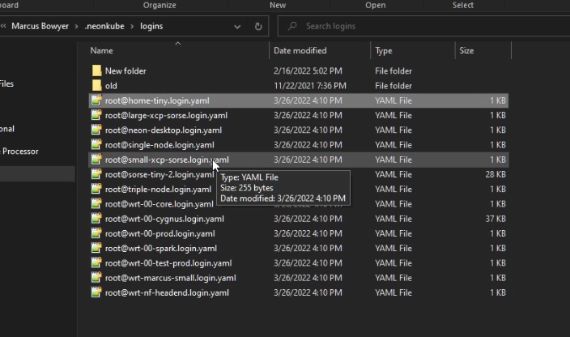Select root@neon-desktop.login.yaml file name
The width and height of the screenshot is (570, 337).
tap(164, 130)
